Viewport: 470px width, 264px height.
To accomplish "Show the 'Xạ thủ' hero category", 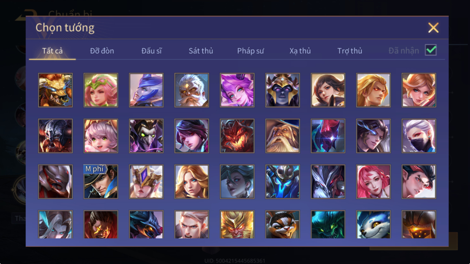I will [300, 51].
